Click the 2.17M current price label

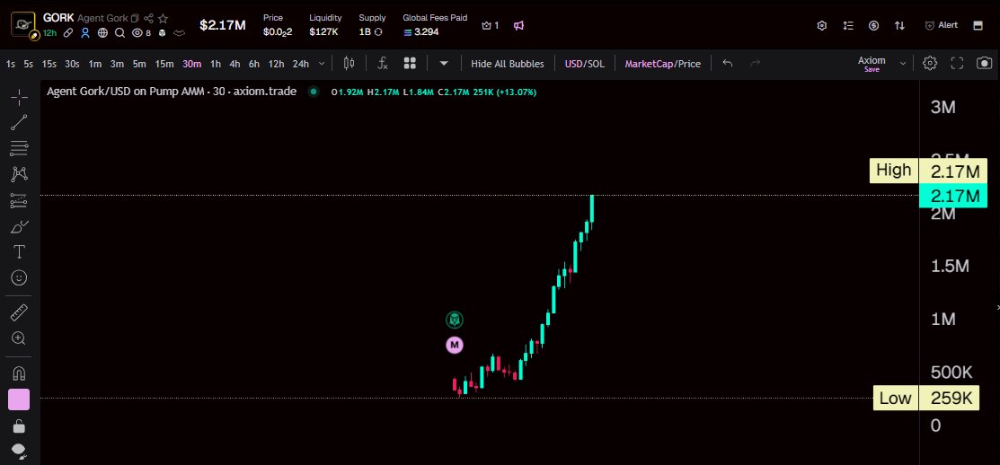pyautogui.click(x=952, y=196)
